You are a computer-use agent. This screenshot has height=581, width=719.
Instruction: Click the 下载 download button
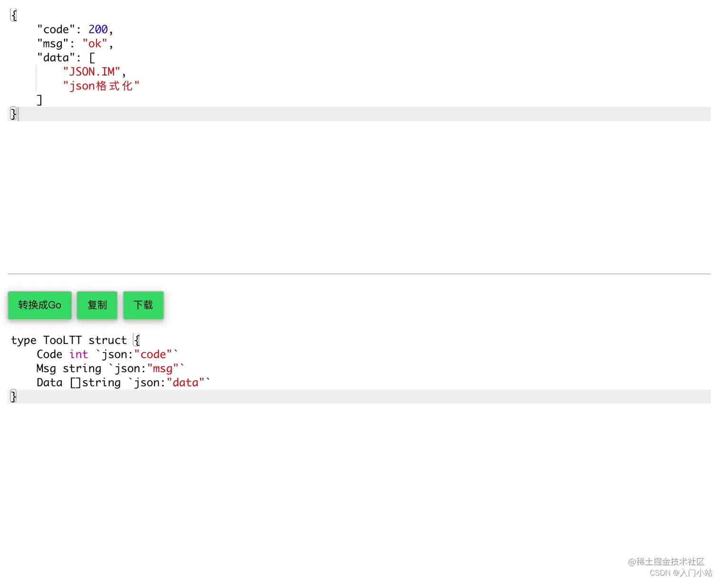pyautogui.click(x=143, y=305)
